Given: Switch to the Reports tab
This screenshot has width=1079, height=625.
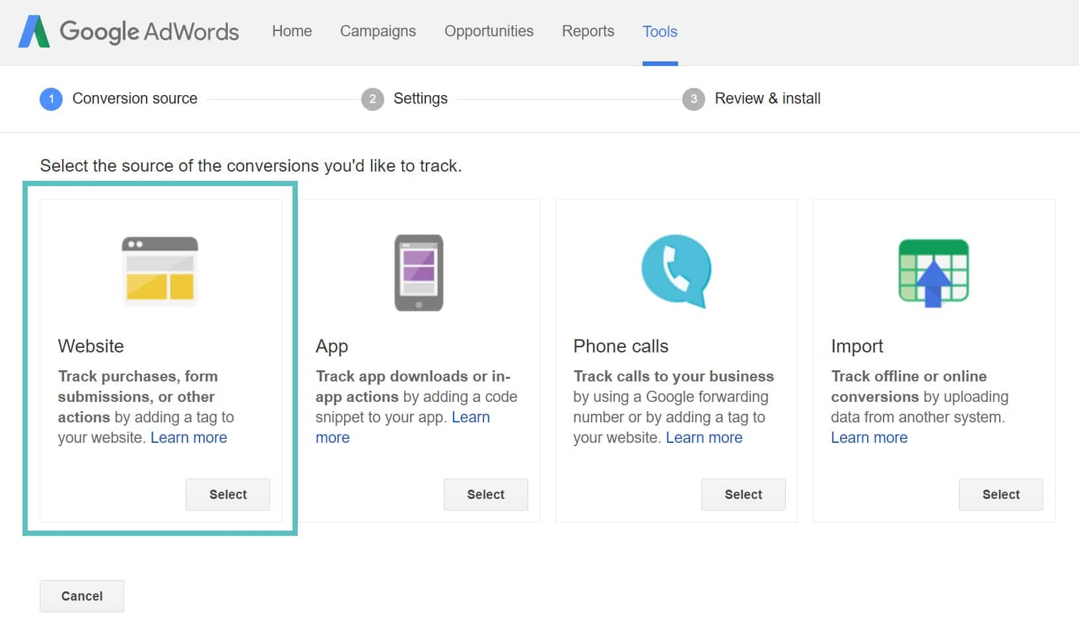Looking at the screenshot, I should tap(588, 31).
